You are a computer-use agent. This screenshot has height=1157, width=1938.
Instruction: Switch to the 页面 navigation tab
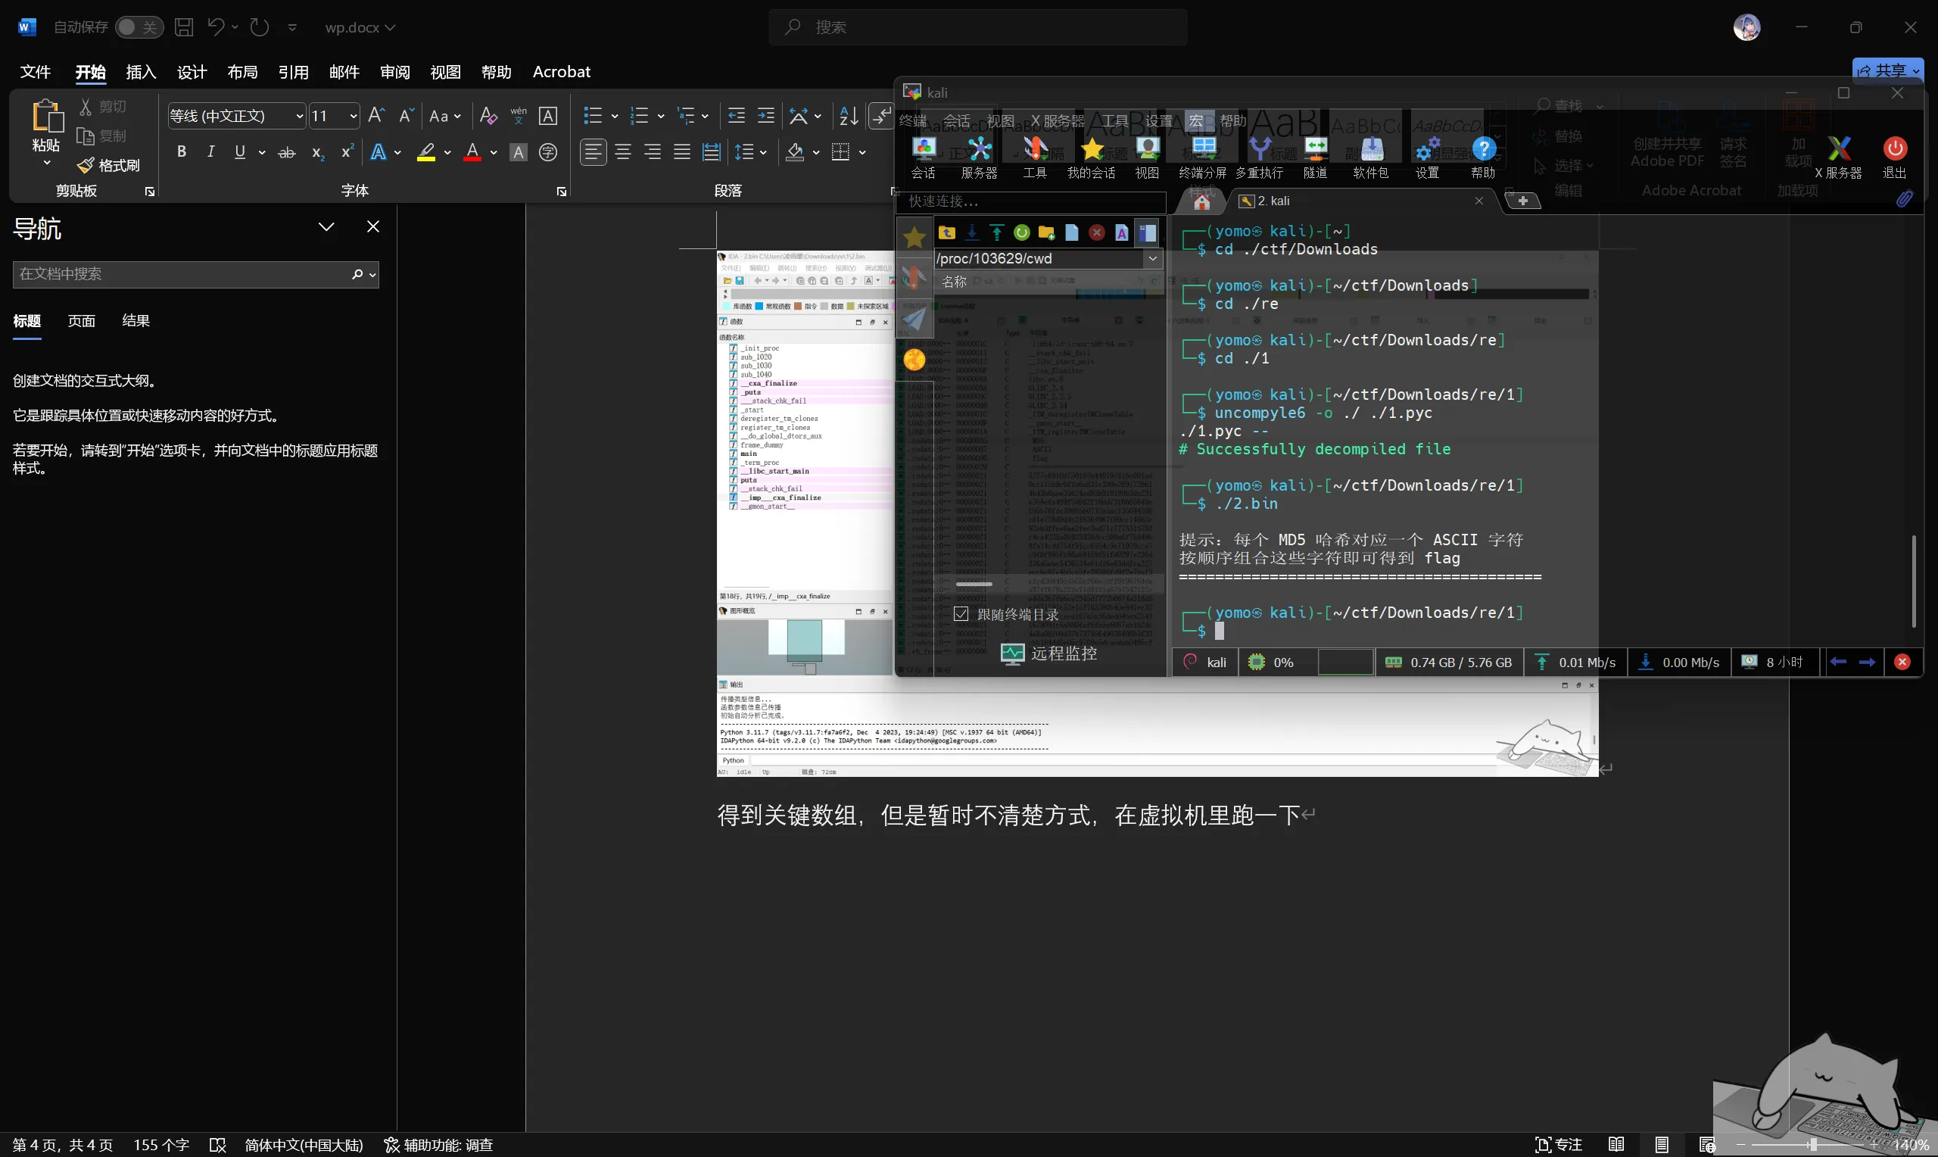point(81,320)
